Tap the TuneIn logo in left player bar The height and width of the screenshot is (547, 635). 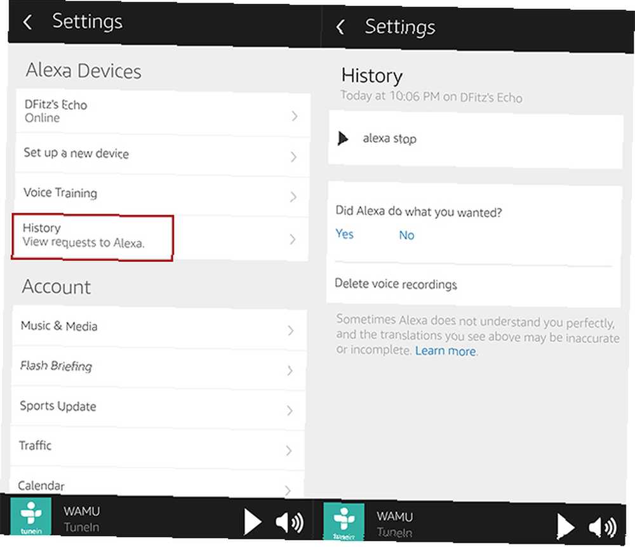coord(31,517)
